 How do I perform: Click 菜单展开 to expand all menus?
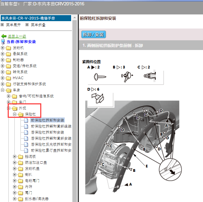click(13, 25)
